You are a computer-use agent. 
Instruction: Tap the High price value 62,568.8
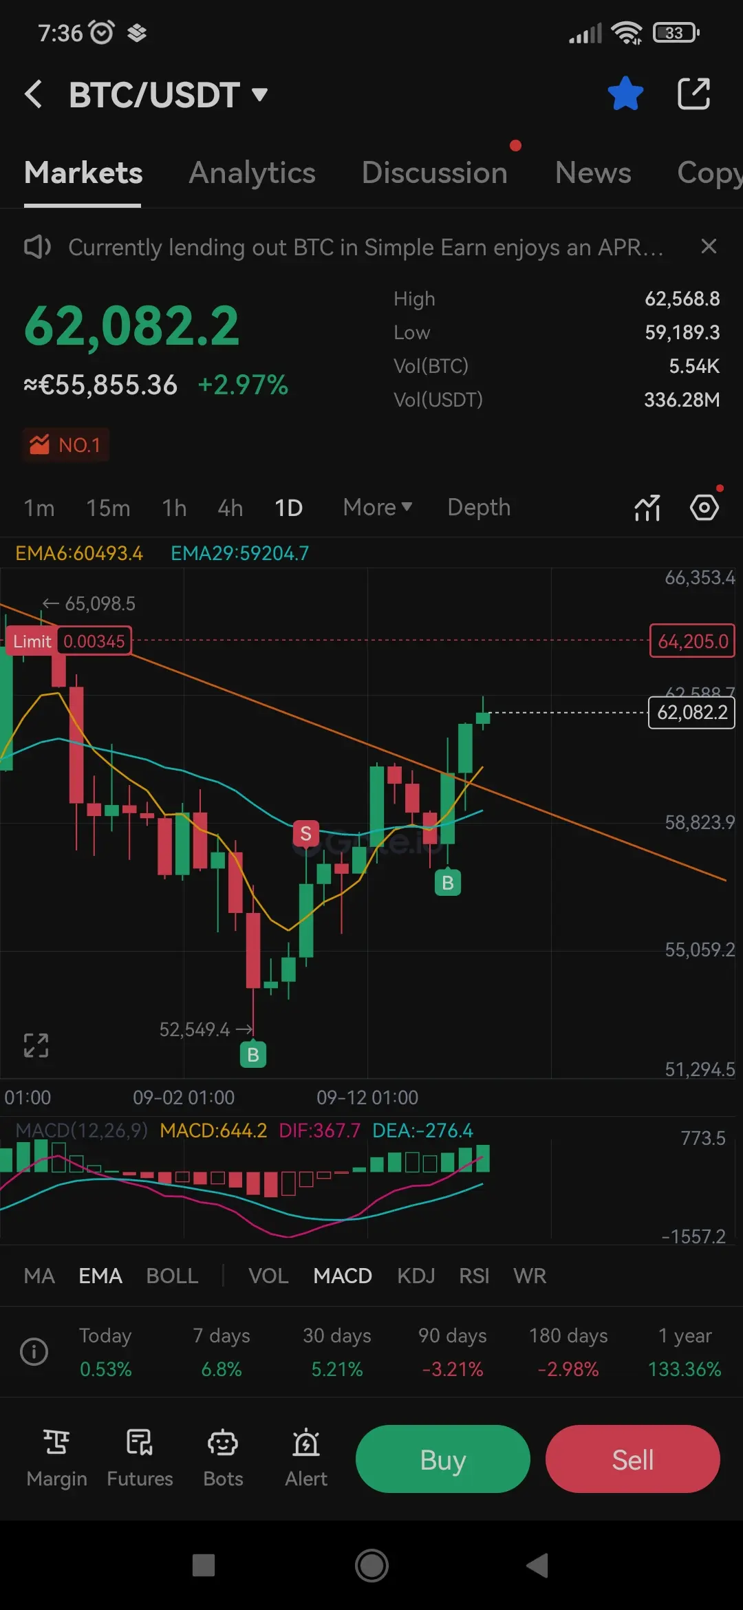tap(682, 299)
